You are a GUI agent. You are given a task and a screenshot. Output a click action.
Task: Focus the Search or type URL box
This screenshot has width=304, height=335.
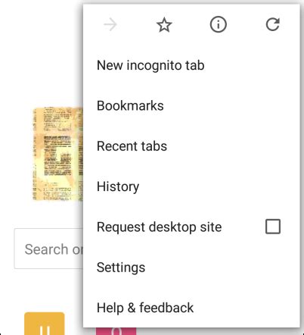point(49,249)
